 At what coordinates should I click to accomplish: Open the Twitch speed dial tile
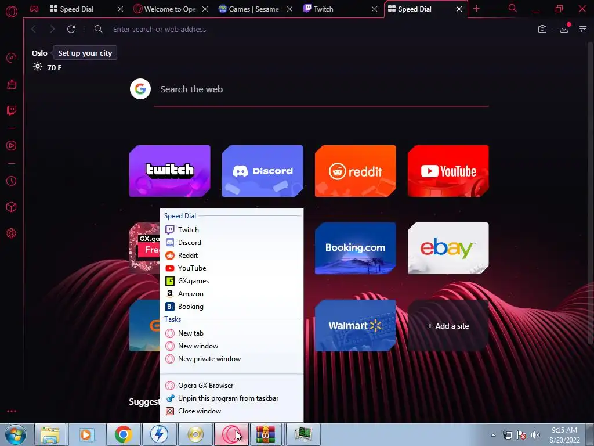(x=170, y=171)
